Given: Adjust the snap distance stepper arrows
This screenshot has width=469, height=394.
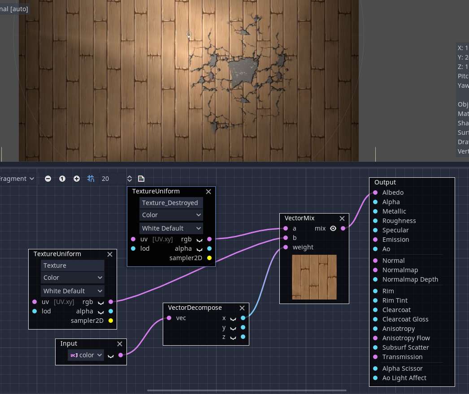Looking at the screenshot, I should pos(130,179).
